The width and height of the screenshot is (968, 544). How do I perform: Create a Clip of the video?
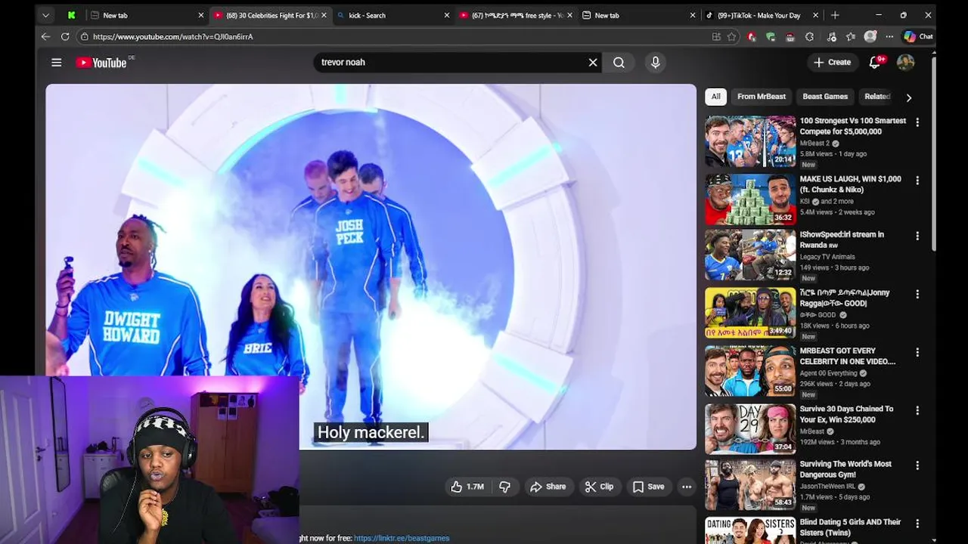tap(599, 487)
